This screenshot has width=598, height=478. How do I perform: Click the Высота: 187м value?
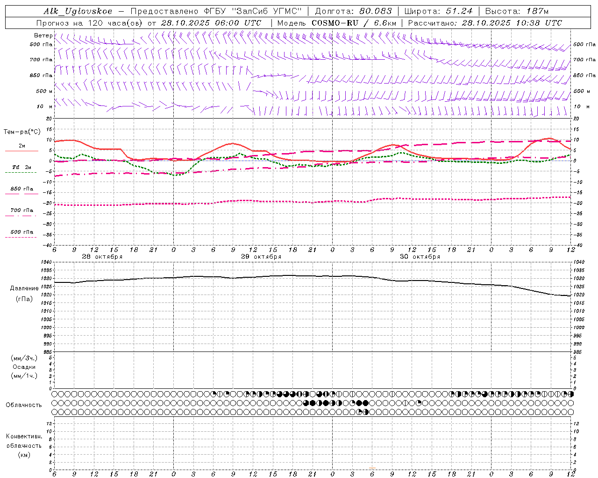517,12
